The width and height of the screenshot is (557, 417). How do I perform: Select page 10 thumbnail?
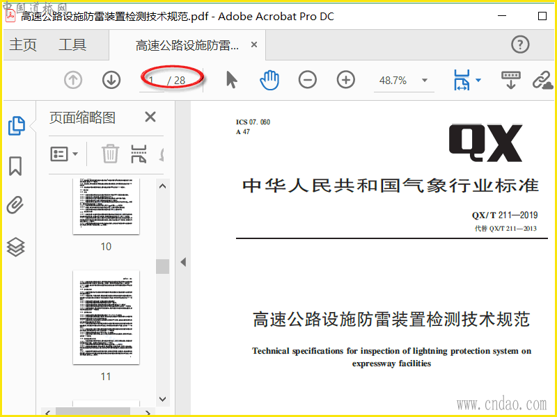(x=106, y=206)
